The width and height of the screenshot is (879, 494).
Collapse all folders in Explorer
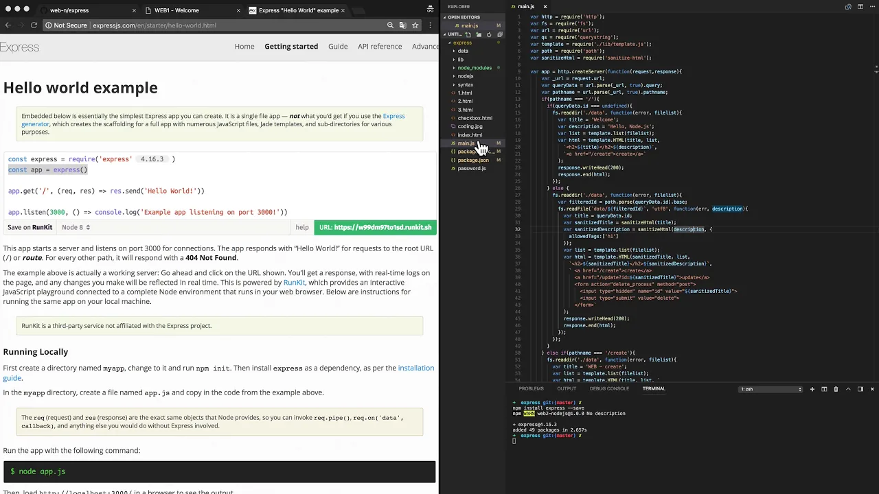click(499, 34)
